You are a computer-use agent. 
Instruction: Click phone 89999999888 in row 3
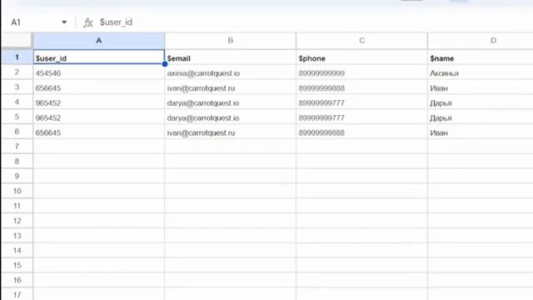pyautogui.click(x=361, y=87)
